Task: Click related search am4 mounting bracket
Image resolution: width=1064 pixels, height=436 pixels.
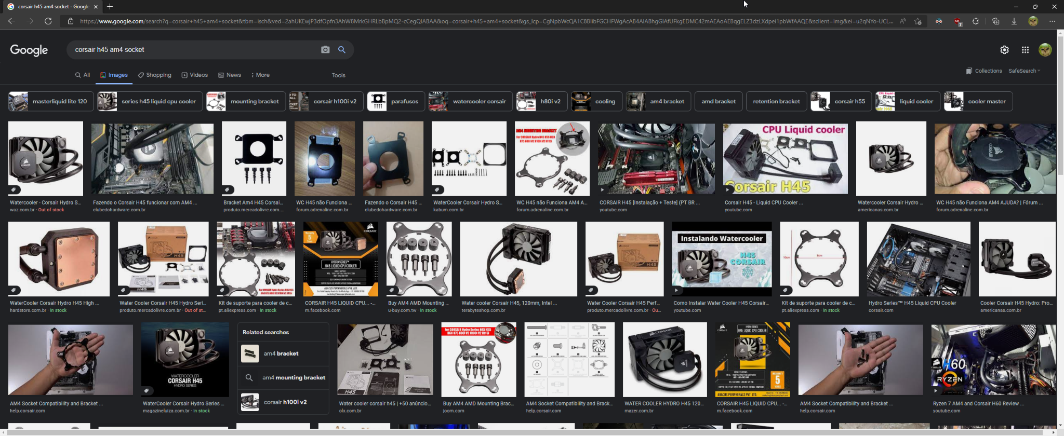Action: point(283,378)
